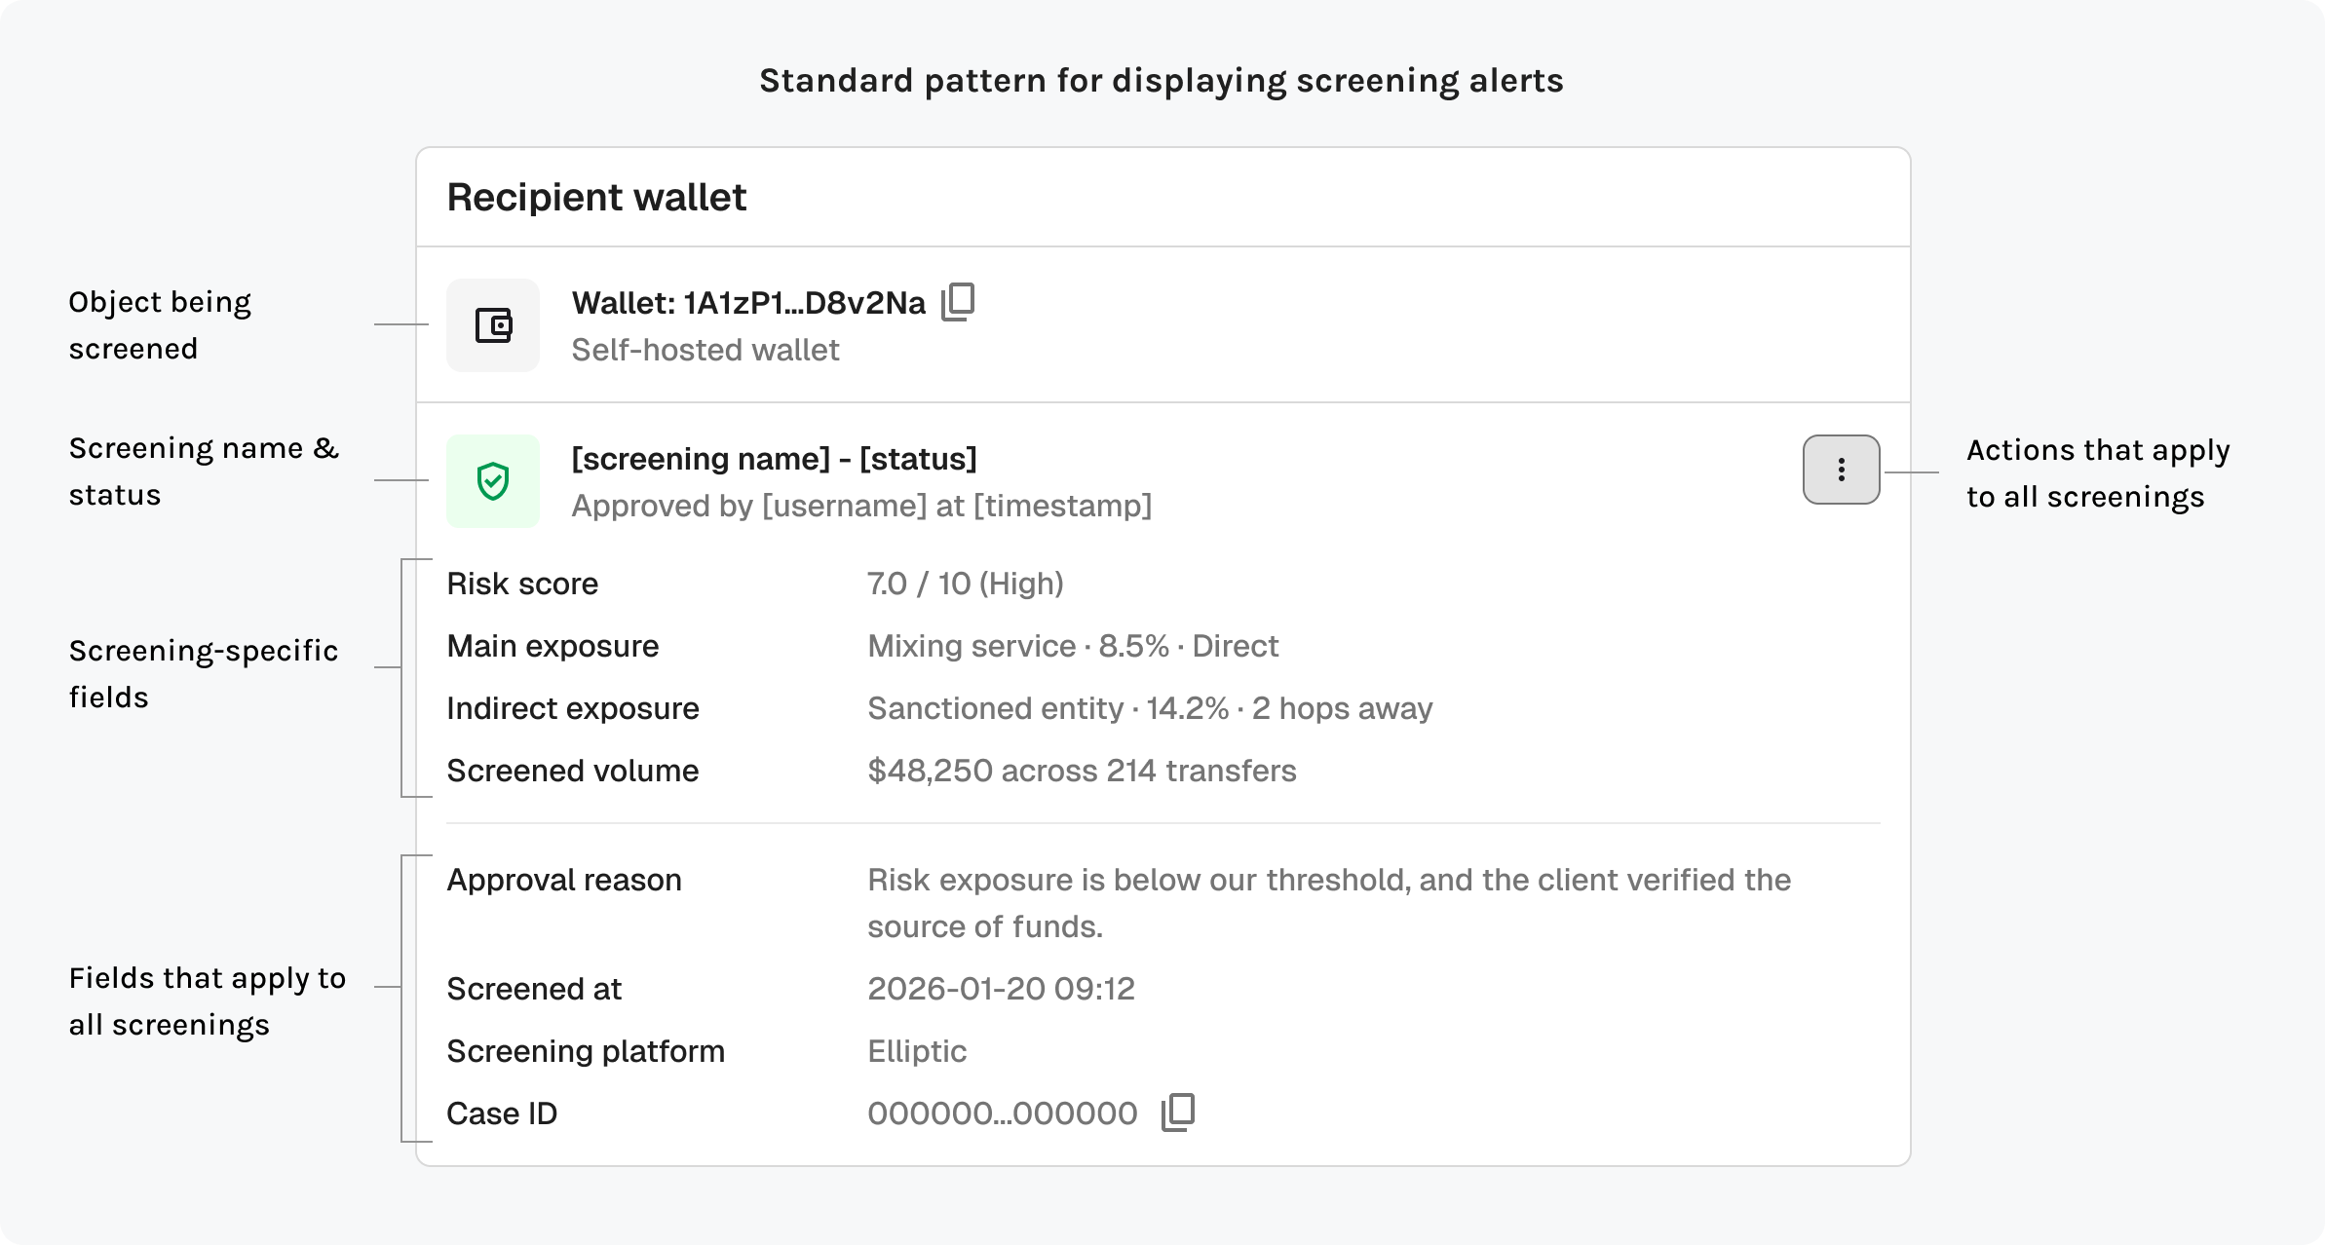
Task: Click the Case ID label
Action: pyautogui.click(x=502, y=1113)
